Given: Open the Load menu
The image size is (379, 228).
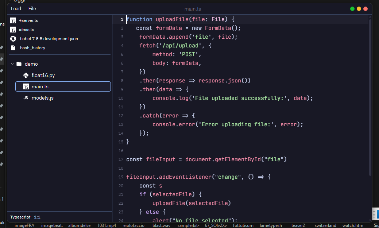Looking at the screenshot, I should [16, 8].
